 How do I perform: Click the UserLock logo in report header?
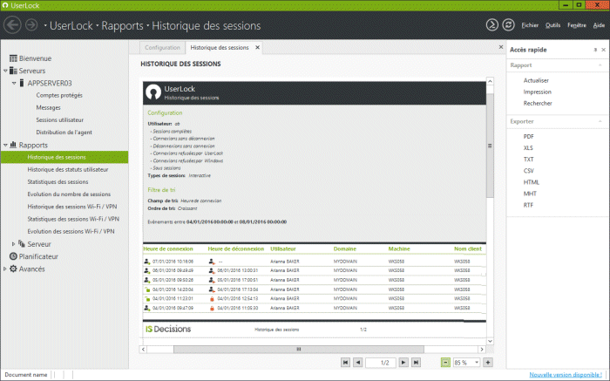click(x=153, y=92)
